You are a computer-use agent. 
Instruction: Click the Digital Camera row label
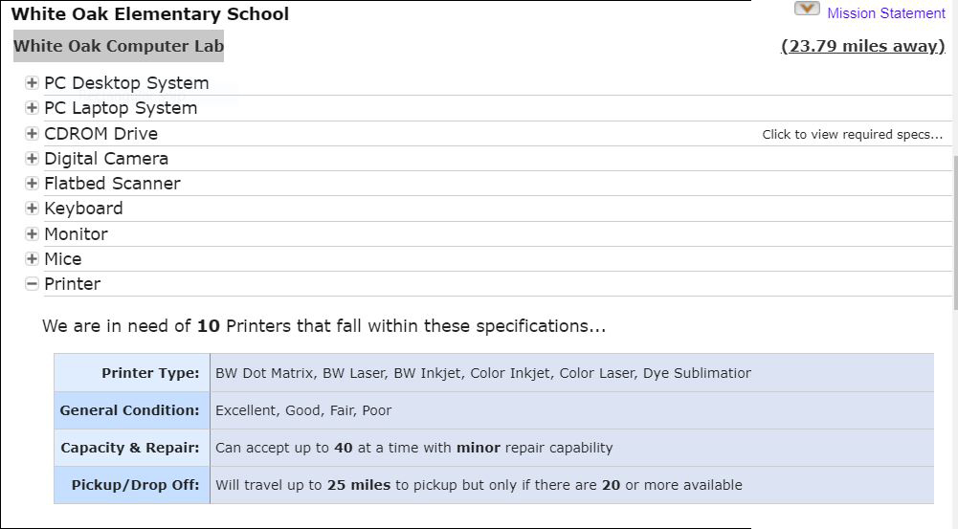[106, 158]
